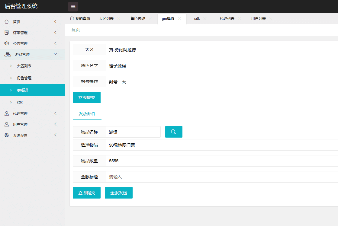338x226 pixels.
Task: Collapse the 游戏管理 menu chevron
Action: click(x=55, y=54)
